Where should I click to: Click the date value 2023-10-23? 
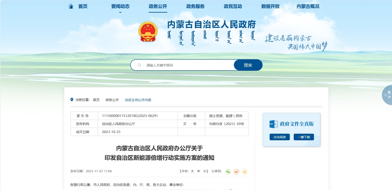111,132
